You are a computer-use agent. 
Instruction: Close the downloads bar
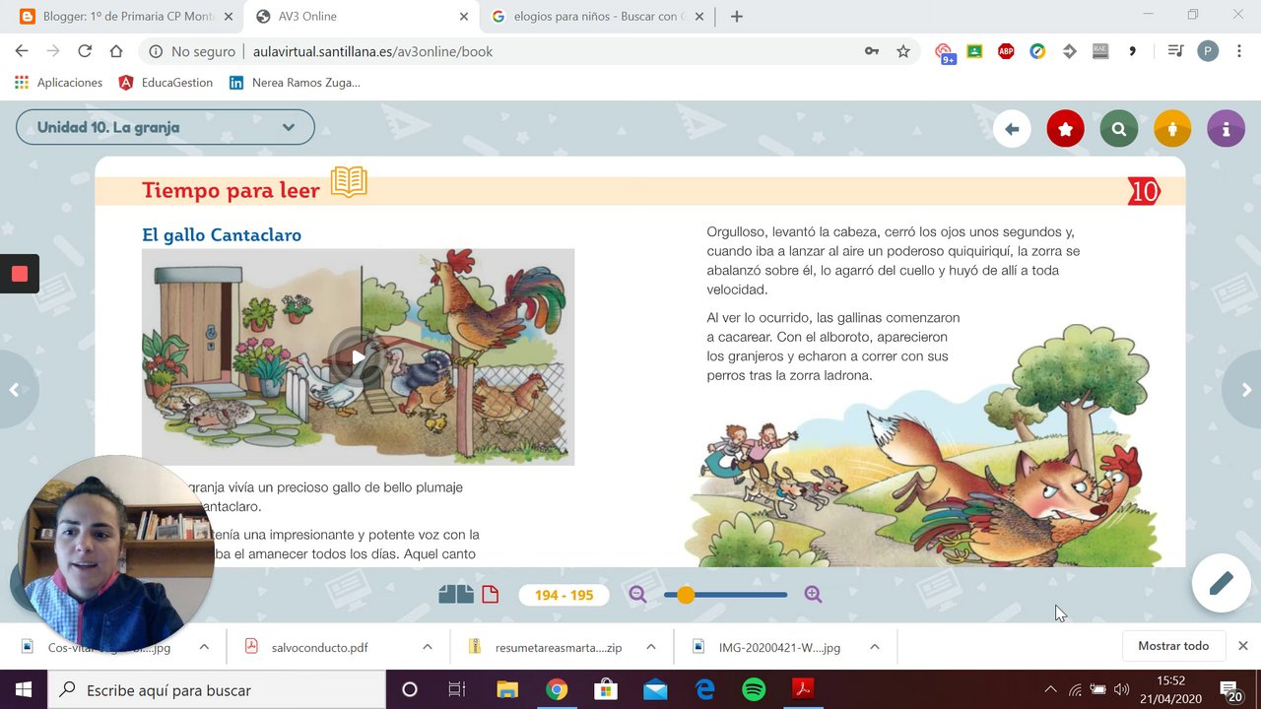point(1243,646)
